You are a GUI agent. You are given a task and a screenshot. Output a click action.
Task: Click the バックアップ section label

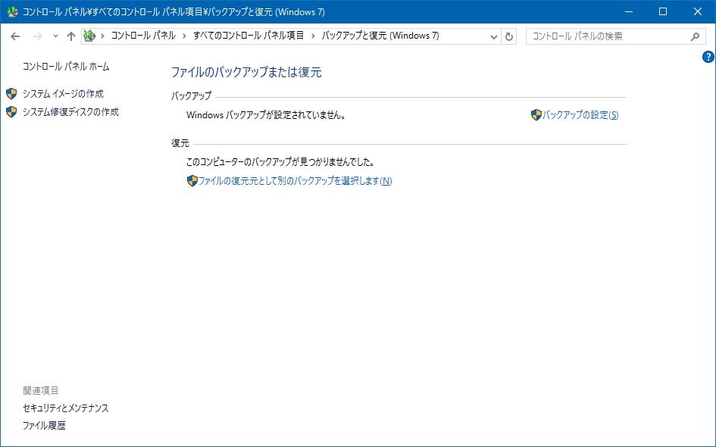pos(192,96)
